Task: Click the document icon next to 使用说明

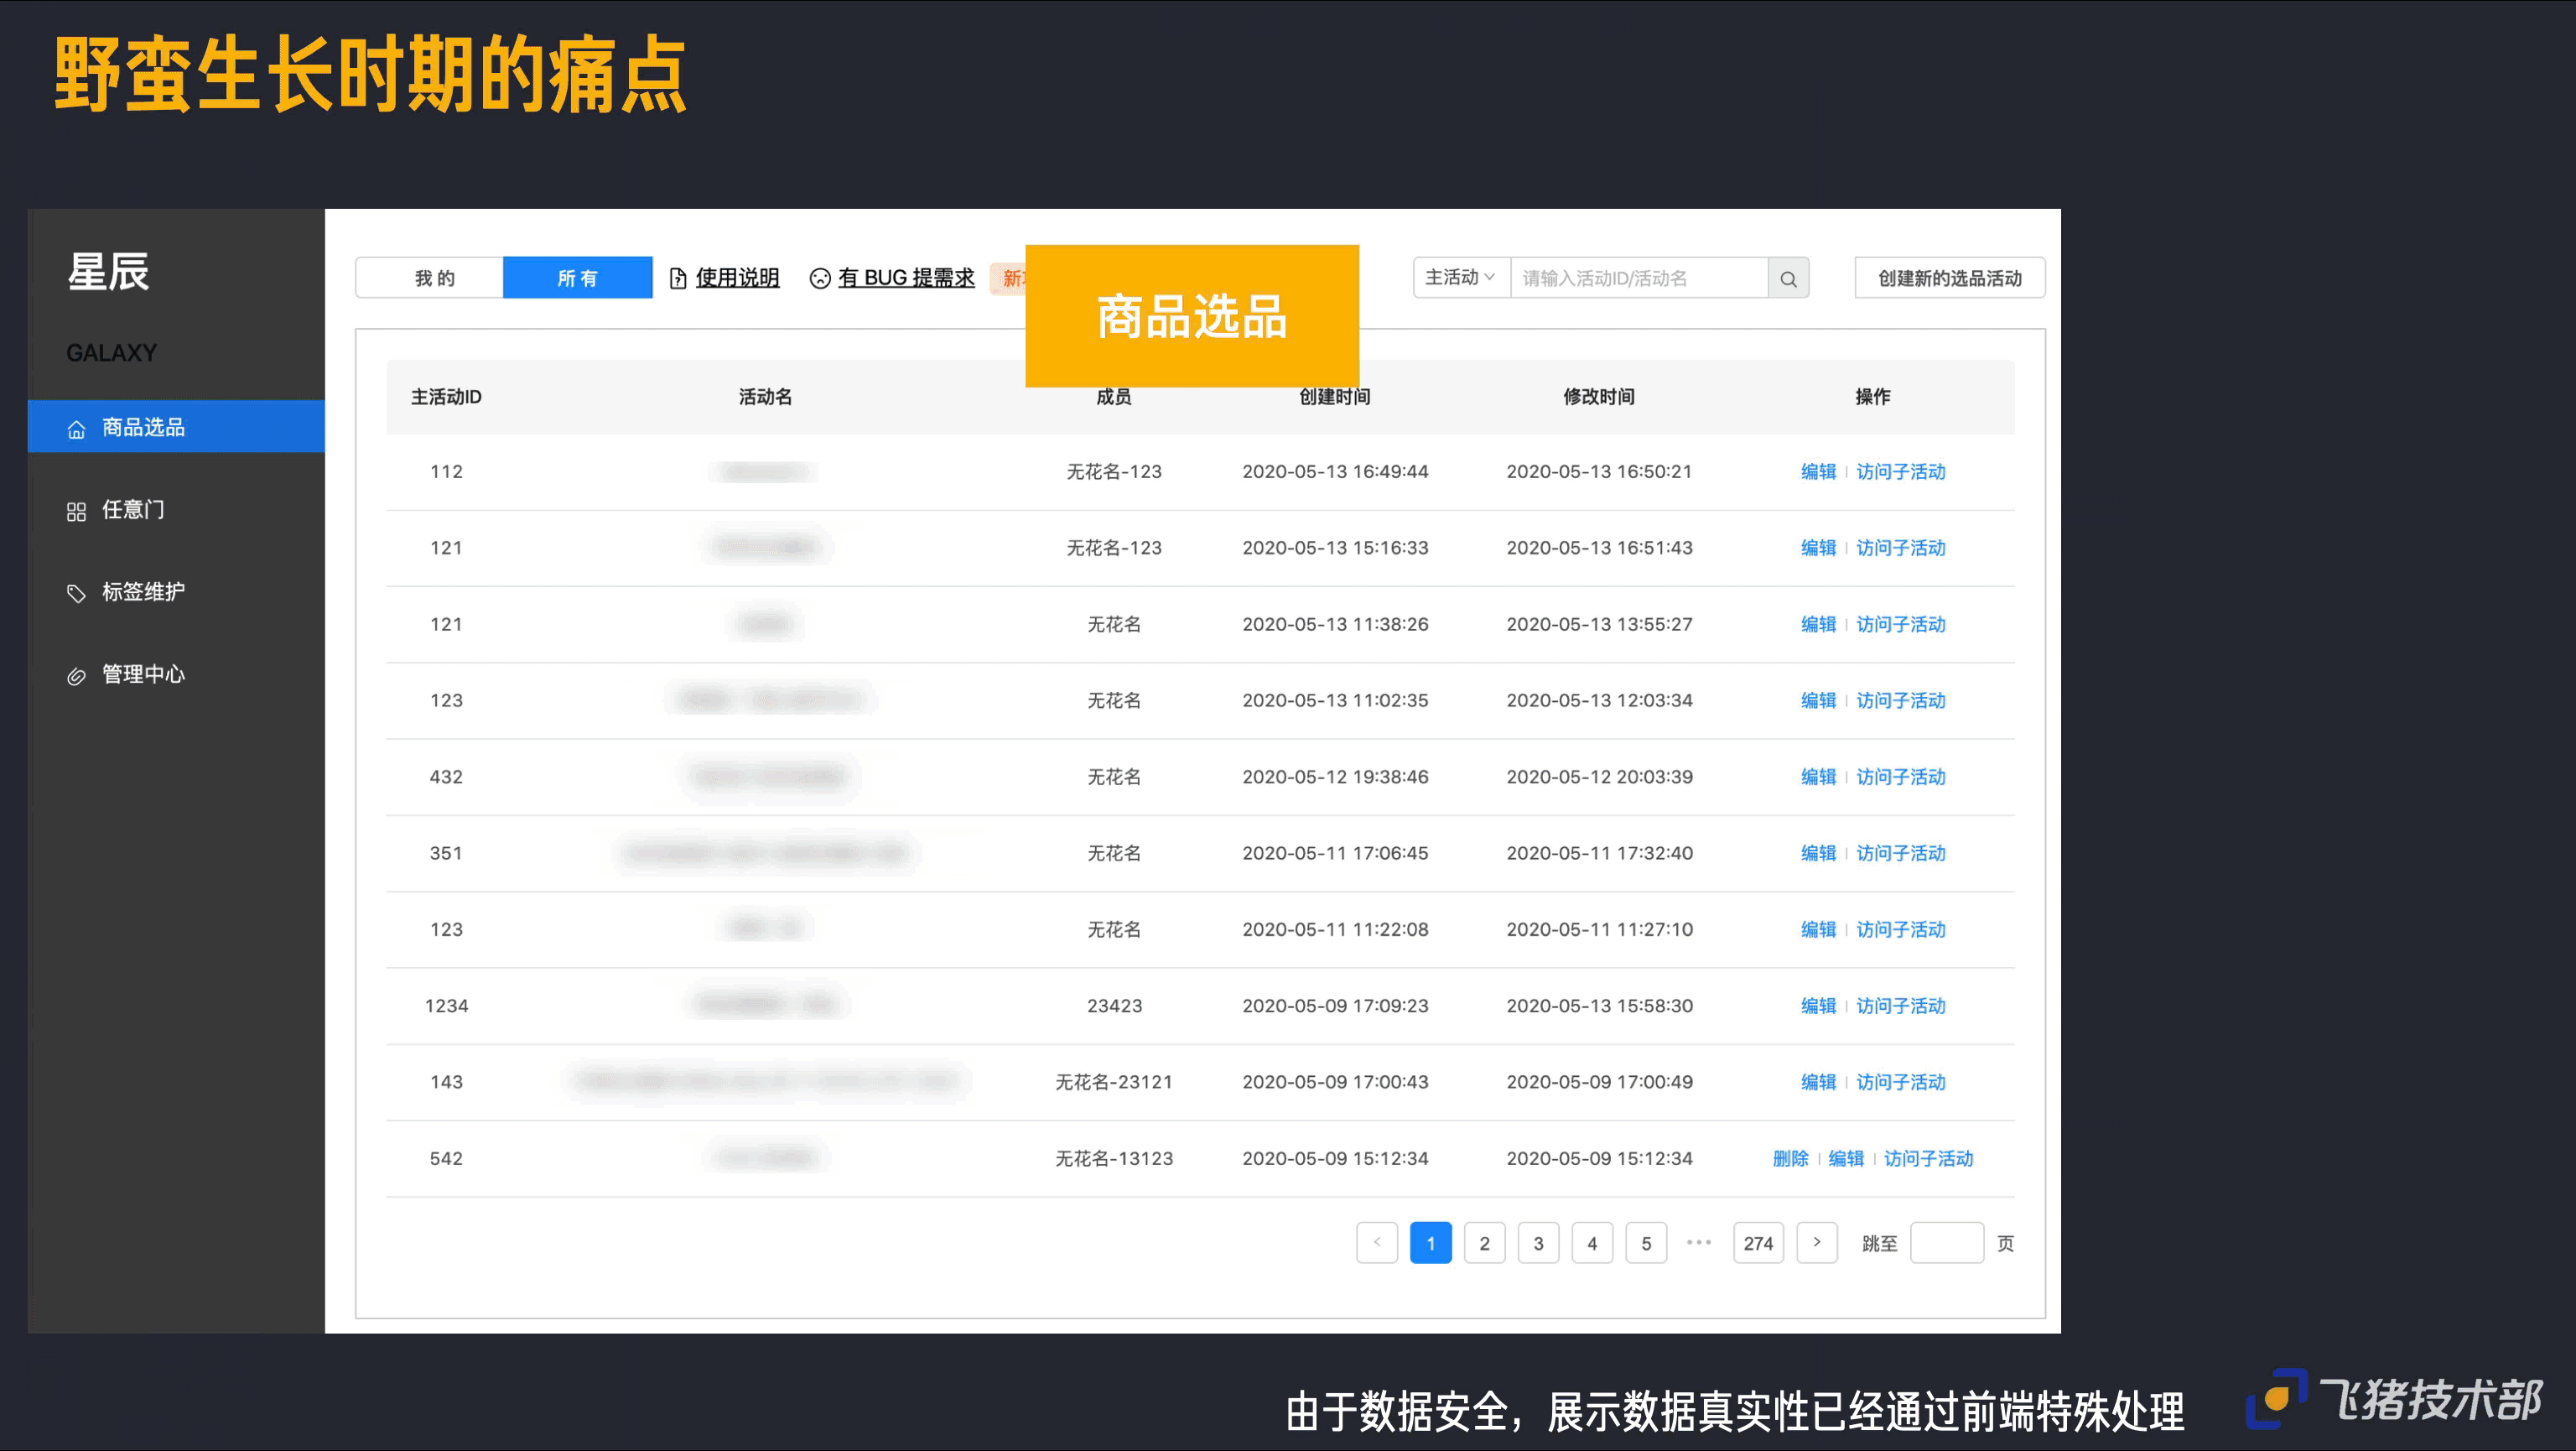Action: [678, 279]
